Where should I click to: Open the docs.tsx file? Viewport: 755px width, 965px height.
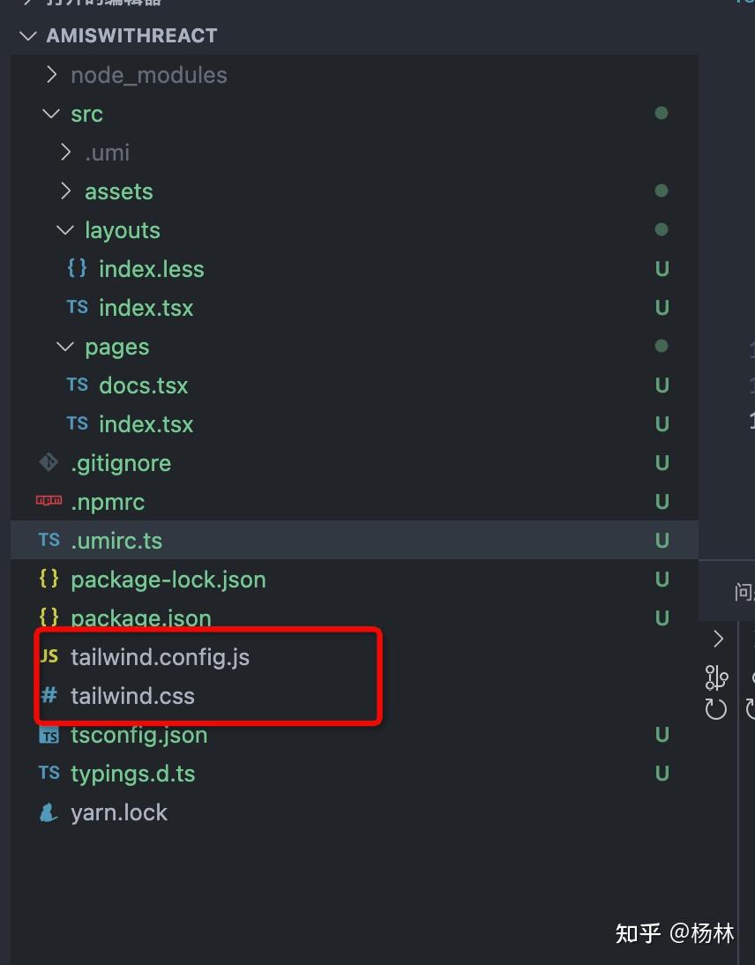(x=143, y=385)
